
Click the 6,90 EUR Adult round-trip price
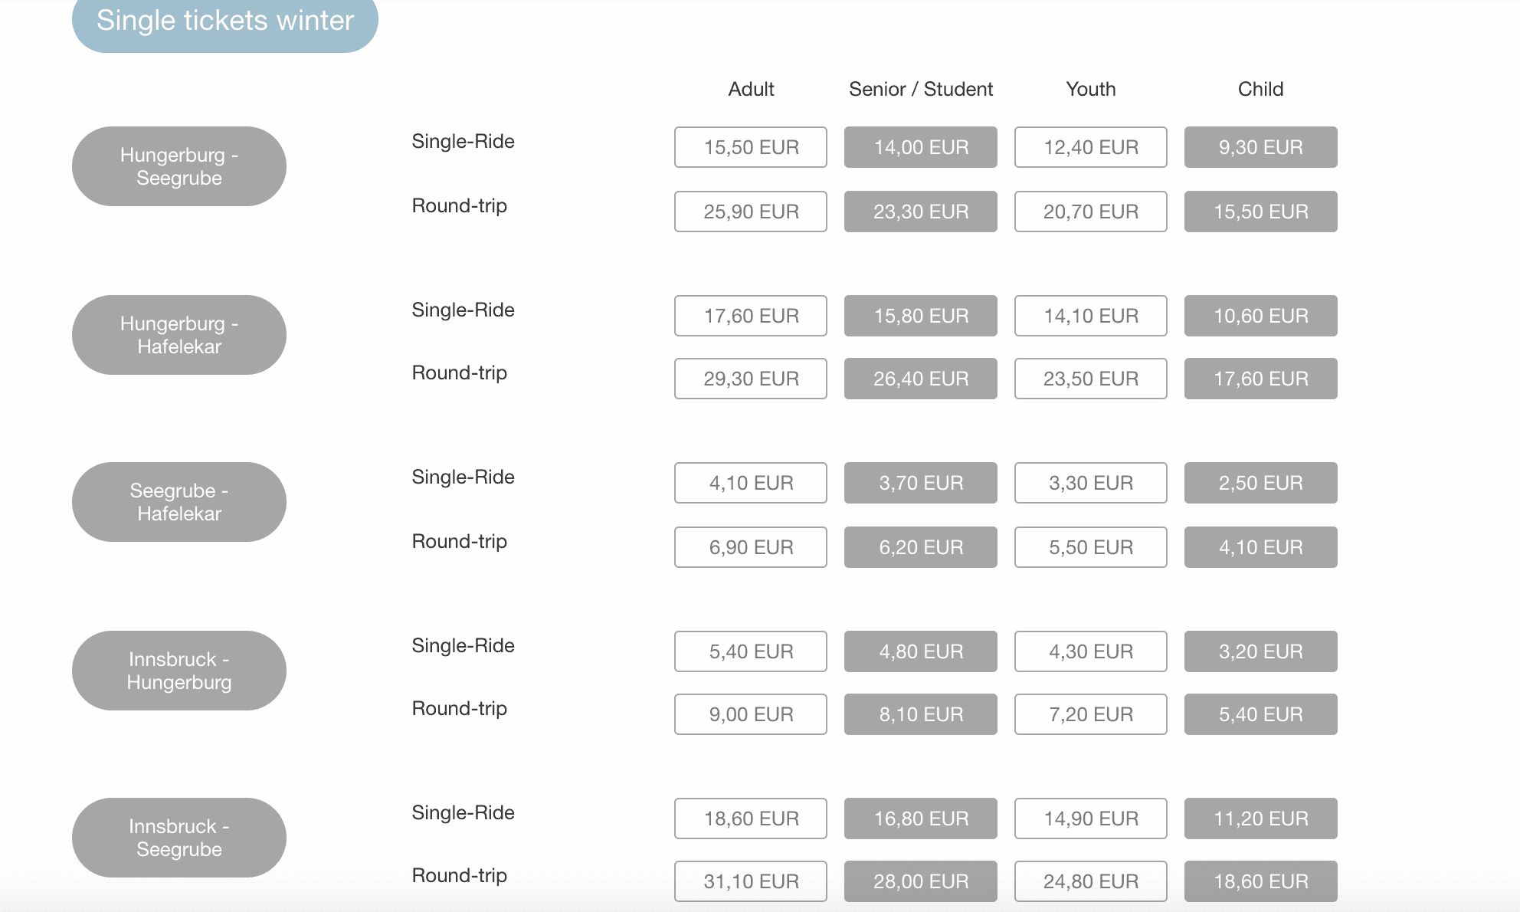pos(751,547)
